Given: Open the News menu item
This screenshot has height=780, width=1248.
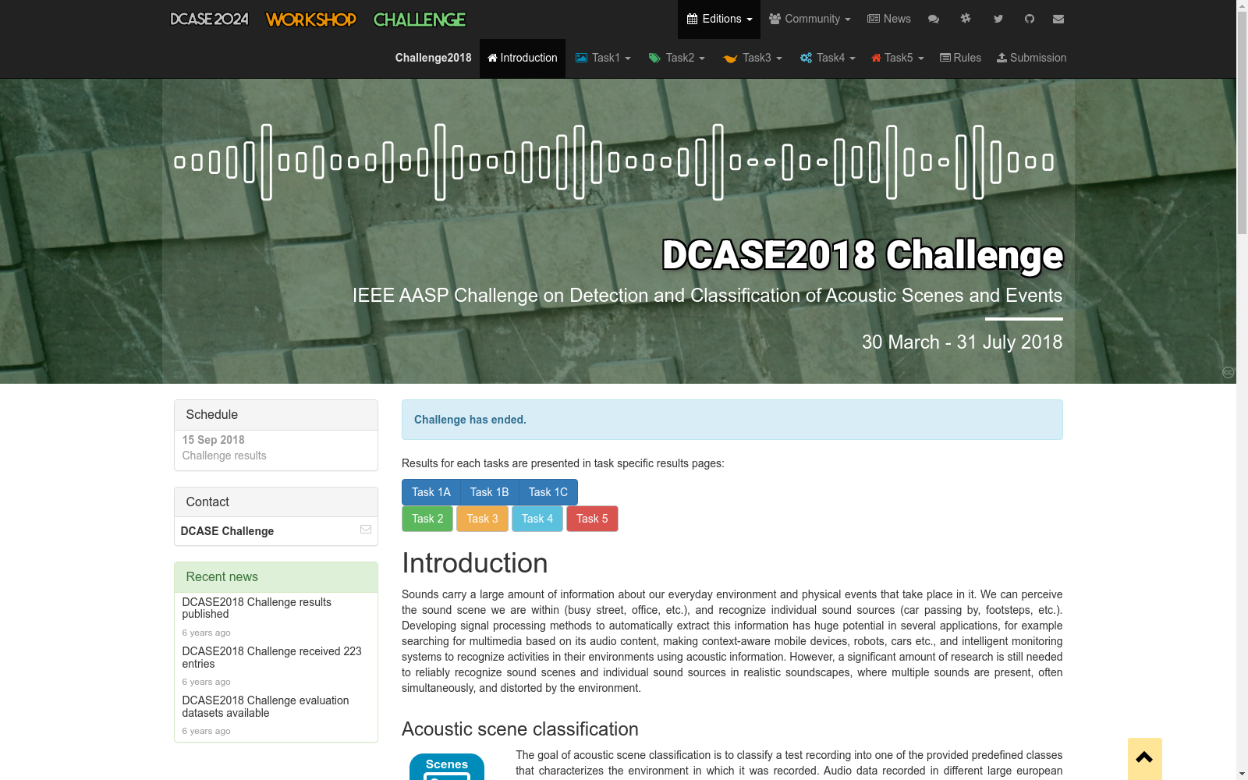Looking at the screenshot, I should click(x=889, y=19).
